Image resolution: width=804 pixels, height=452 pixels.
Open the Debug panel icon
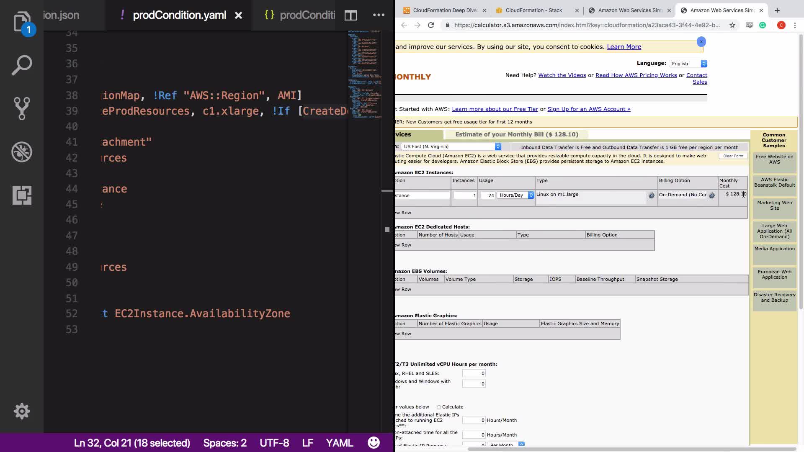pos(22,152)
